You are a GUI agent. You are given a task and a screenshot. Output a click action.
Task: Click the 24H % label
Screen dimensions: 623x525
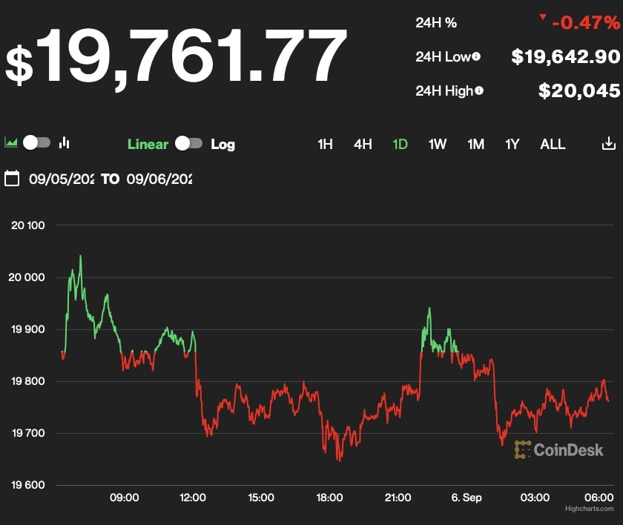[x=436, y=23]
